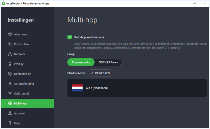Image resolution: width=210 pixels, height=129 pixels.
Task: Open the Hulp page
Action: 27,123
